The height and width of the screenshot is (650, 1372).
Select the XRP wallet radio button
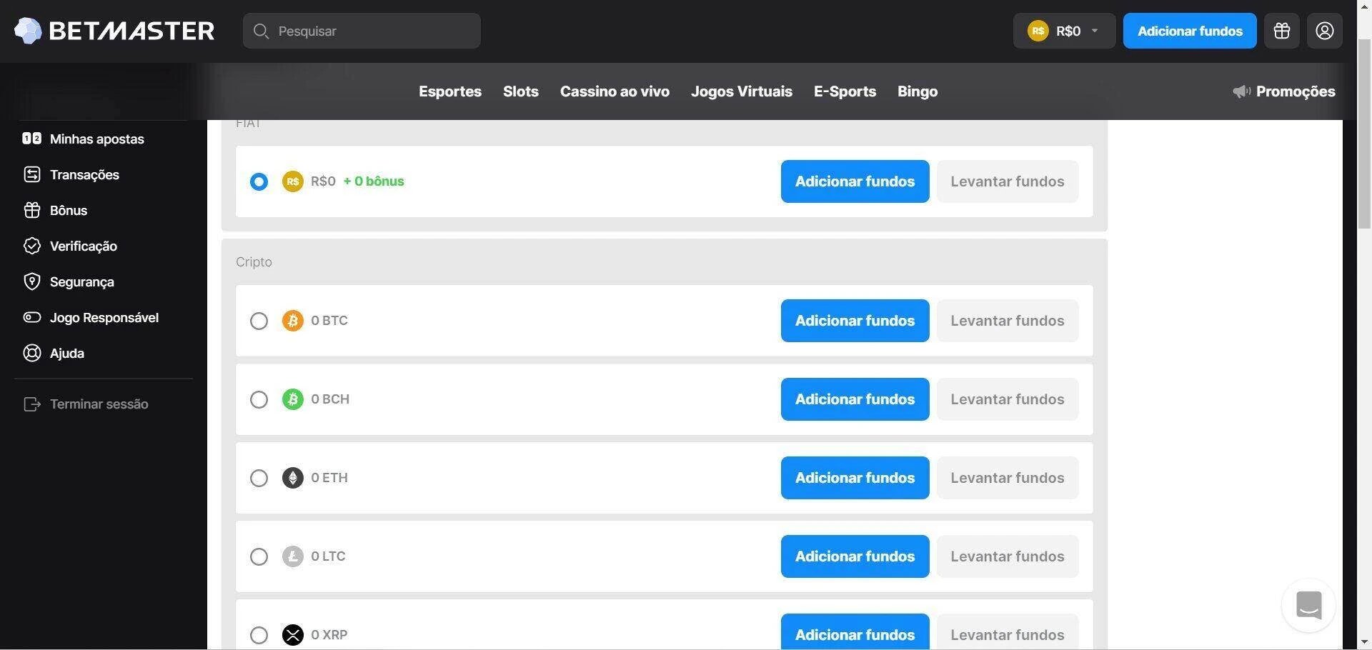259,635
